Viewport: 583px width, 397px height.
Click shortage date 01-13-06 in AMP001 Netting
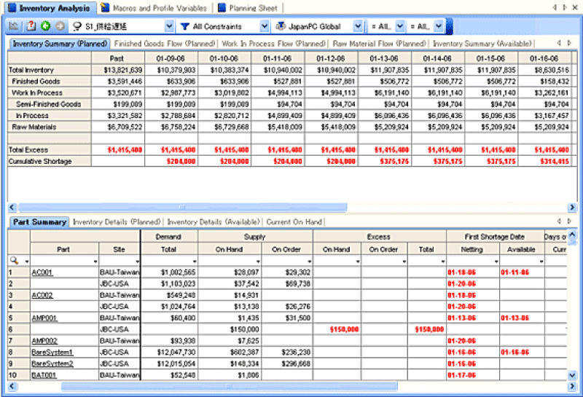click(x=461, y=318)
